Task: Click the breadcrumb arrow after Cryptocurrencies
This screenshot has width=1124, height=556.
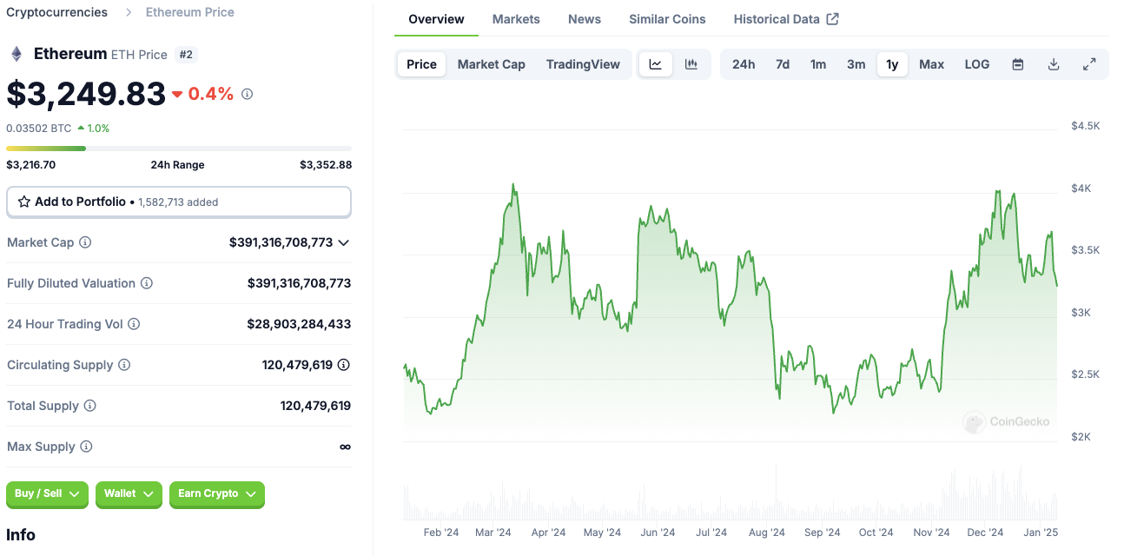Action: click(x=128, y=12)
